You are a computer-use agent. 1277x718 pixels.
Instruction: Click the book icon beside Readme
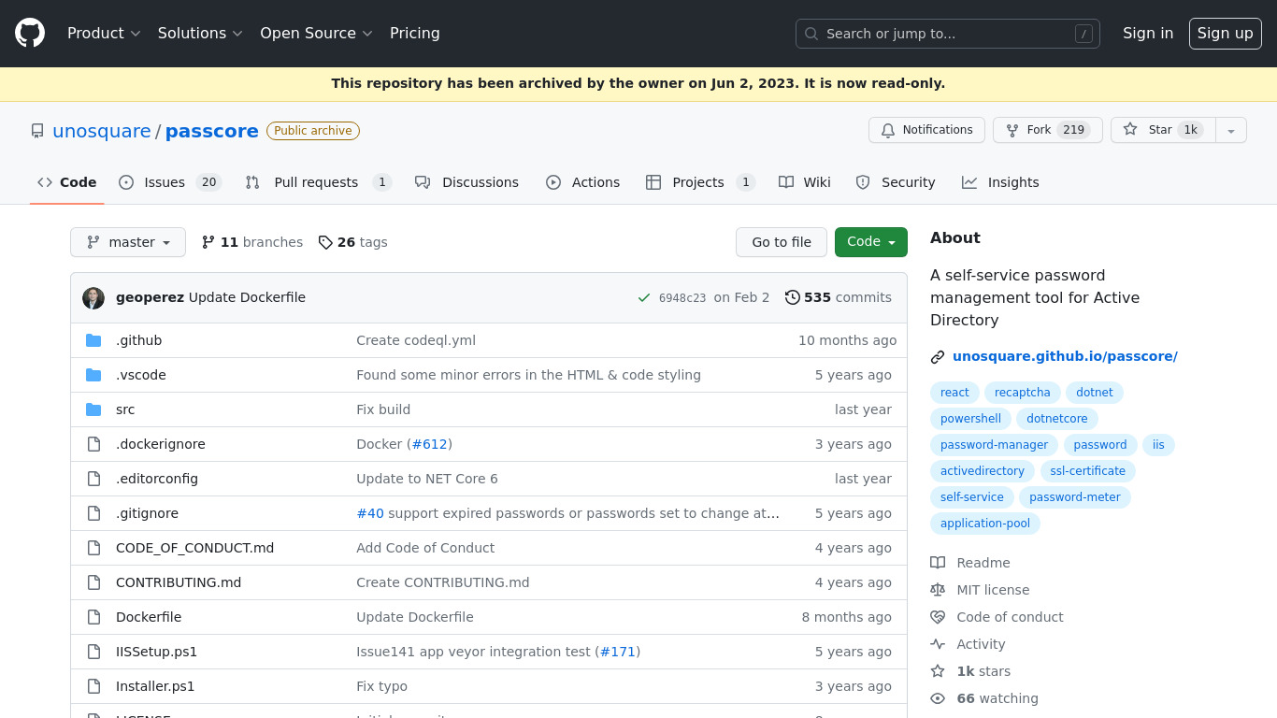(x=938, y=563)
